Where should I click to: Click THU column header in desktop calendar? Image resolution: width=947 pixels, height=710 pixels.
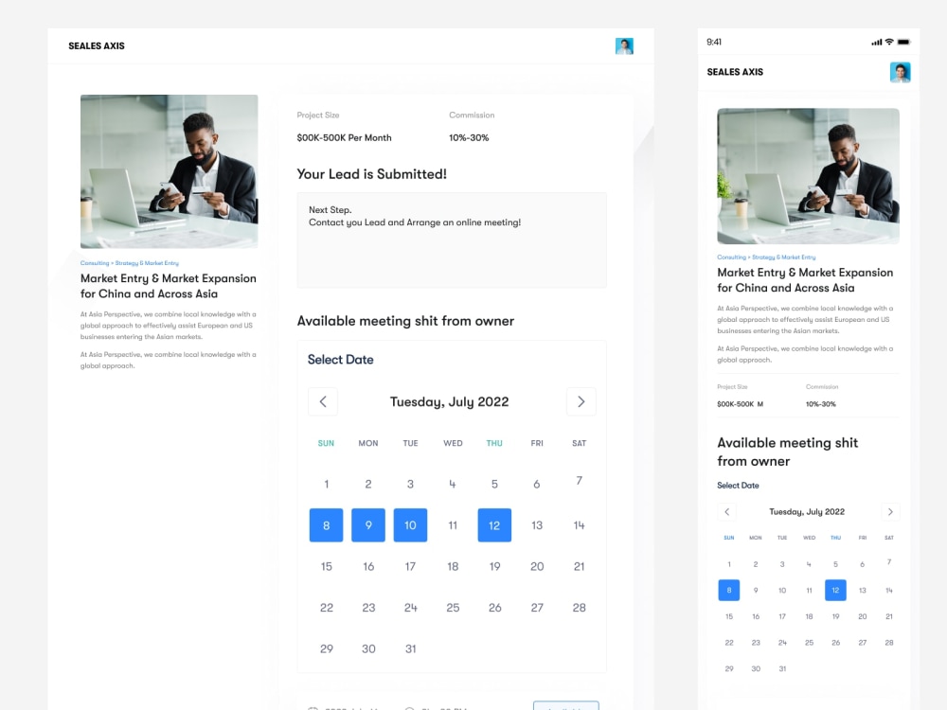pyautogui.click(x=494, y=443)
